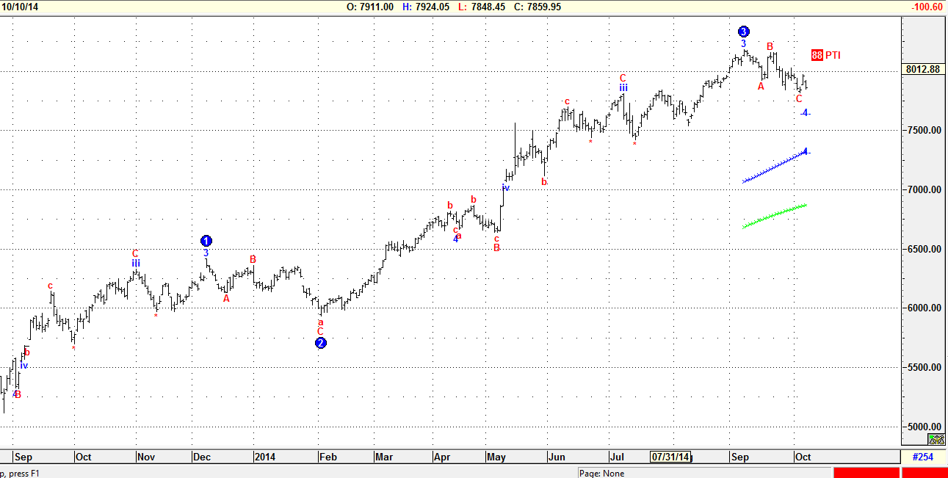
Task: Click the yellow scales icon in chart corner
Action: tap(937, 440)
